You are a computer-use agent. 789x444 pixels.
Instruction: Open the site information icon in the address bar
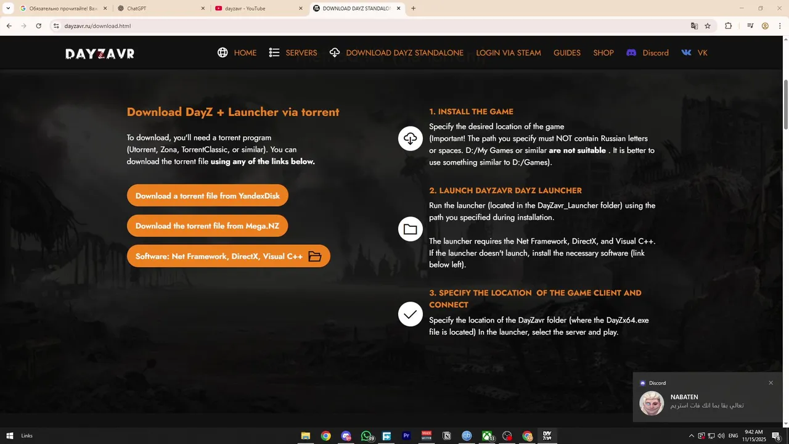point(55,26)
